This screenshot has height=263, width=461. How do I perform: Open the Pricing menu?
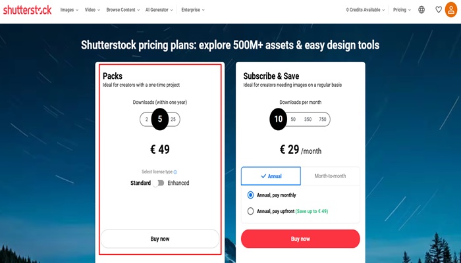[x=402, y=10]
